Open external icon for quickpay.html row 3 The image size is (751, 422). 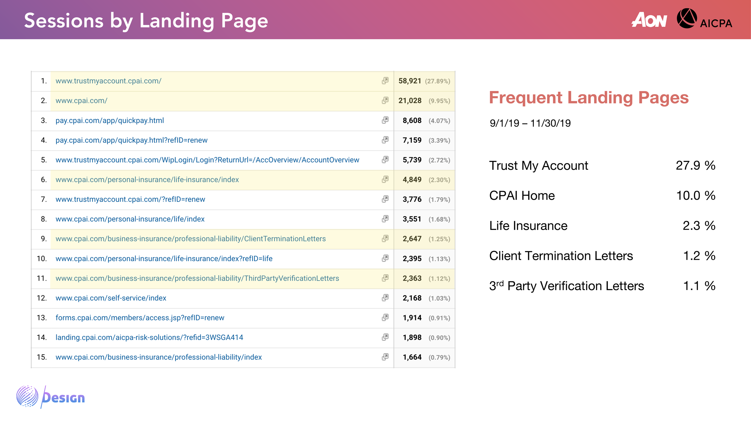(385, 120)
